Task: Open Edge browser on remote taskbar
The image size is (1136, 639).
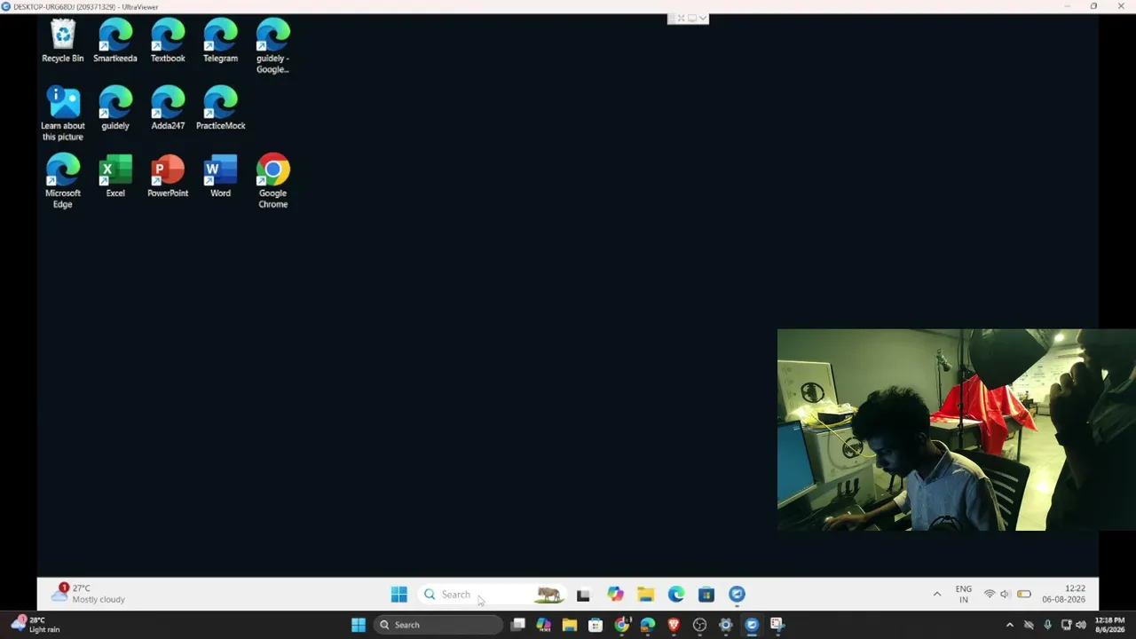Action: pyautogui.click(x=676, y=595)
